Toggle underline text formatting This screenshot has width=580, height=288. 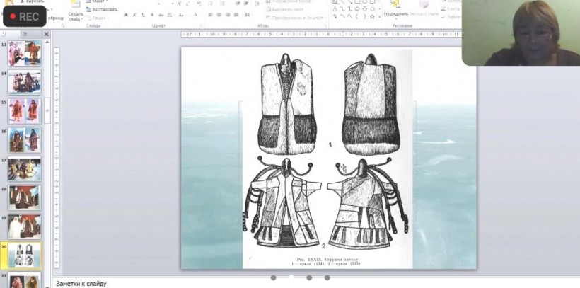coord(142,15)
